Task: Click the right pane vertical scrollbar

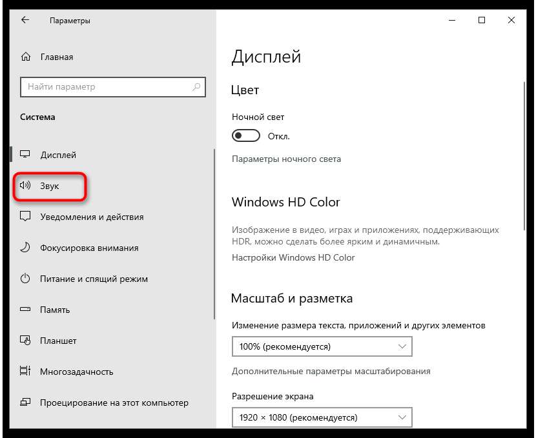Action: click(x=524, y=156)
